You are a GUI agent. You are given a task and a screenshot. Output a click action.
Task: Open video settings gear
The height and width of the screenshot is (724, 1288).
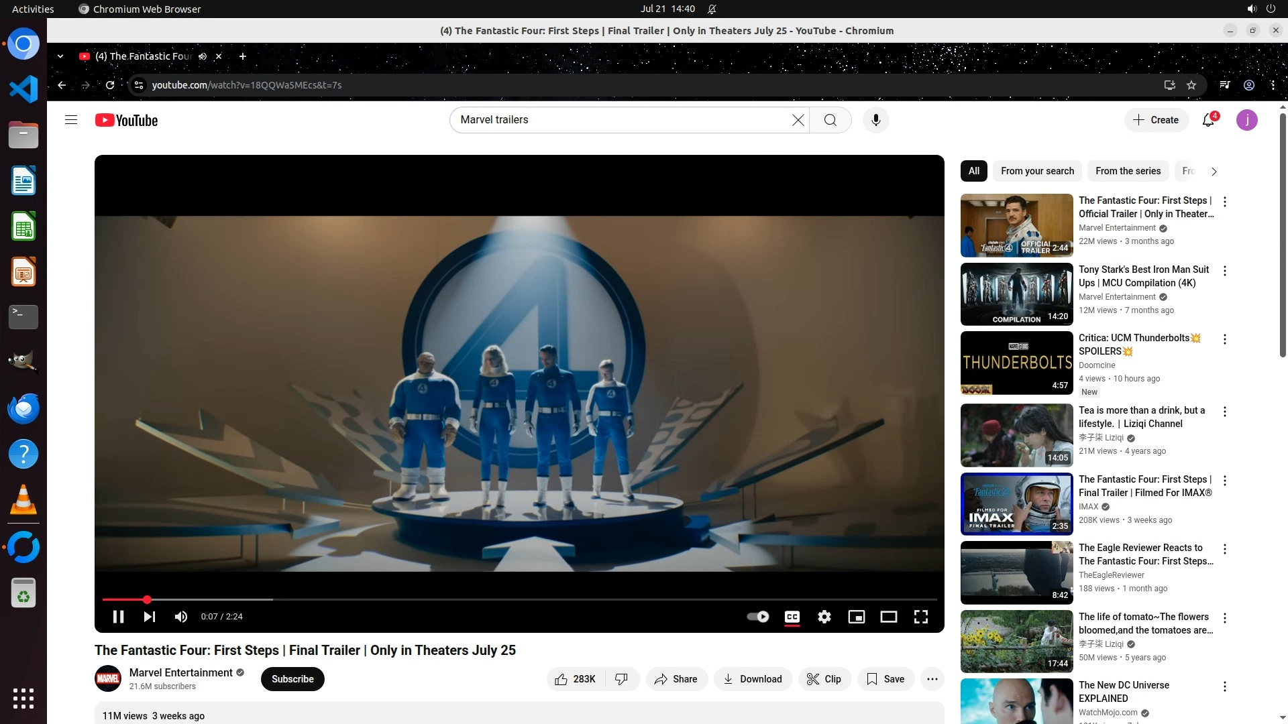824,617
